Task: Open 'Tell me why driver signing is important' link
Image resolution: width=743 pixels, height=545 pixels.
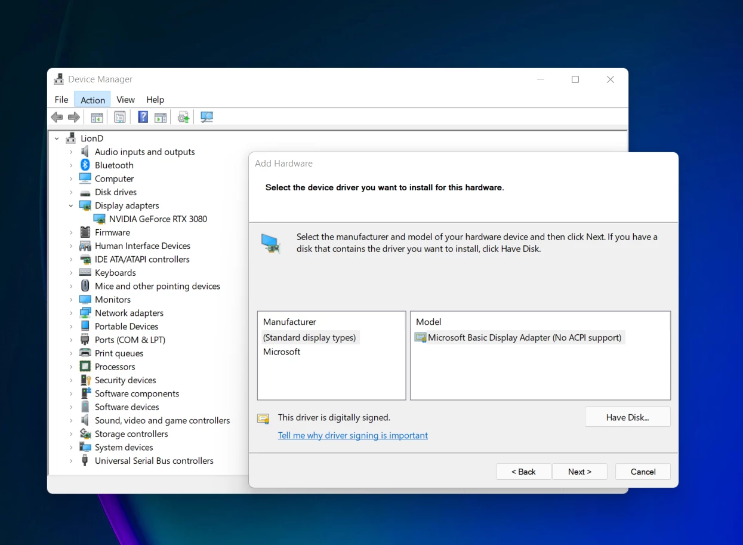Action: [353, 435]
